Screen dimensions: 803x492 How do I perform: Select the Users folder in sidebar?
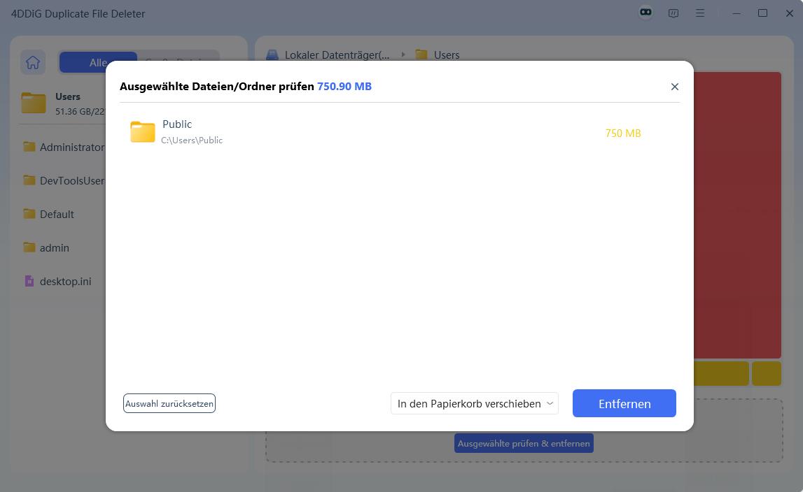(62, 103)
